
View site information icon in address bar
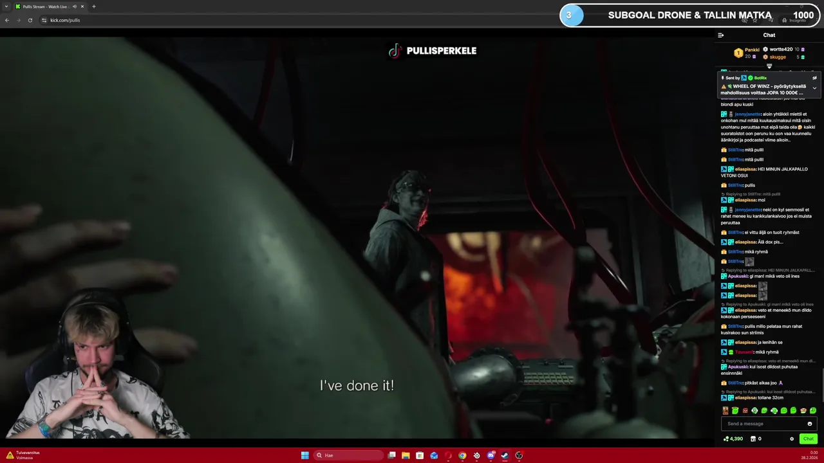click(44, 20)
